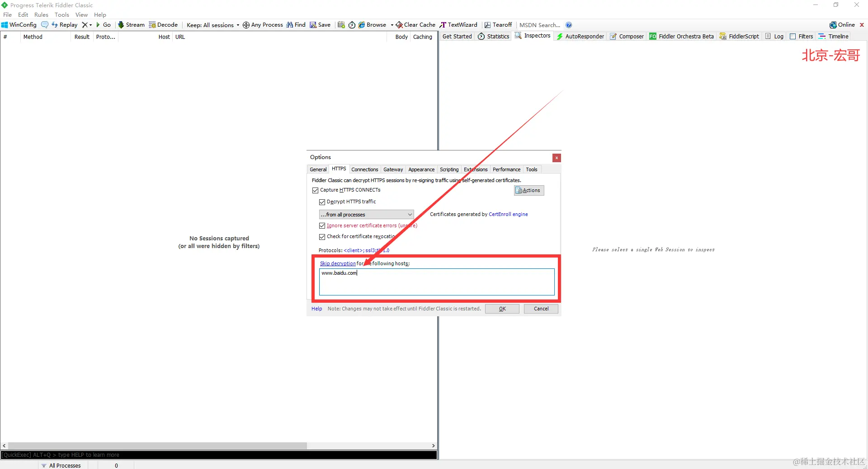Screen dimensions: 868x469
Task: Replay the selected sessions
Action: pos(64,25)
